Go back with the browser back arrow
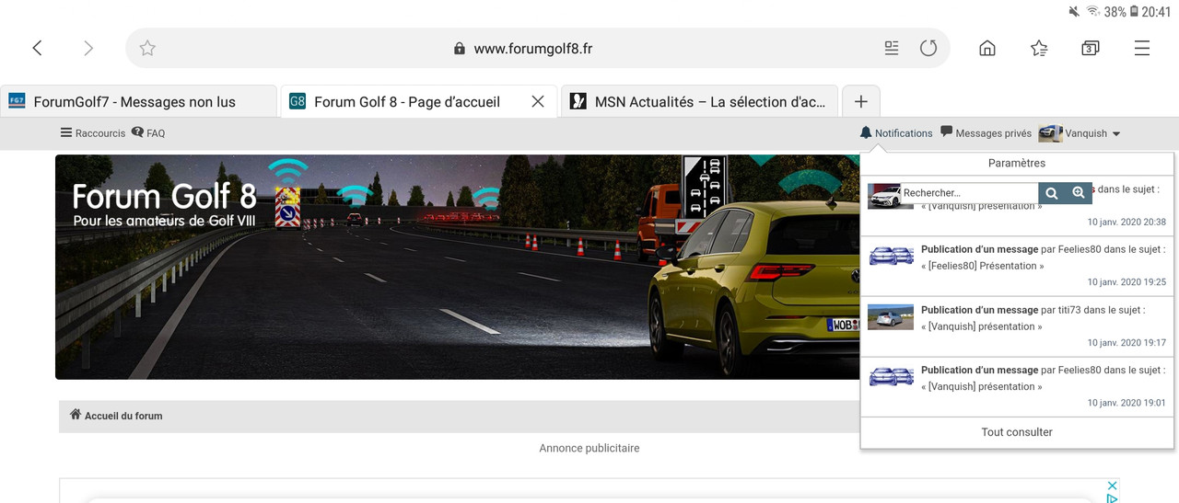 (37, 48)
